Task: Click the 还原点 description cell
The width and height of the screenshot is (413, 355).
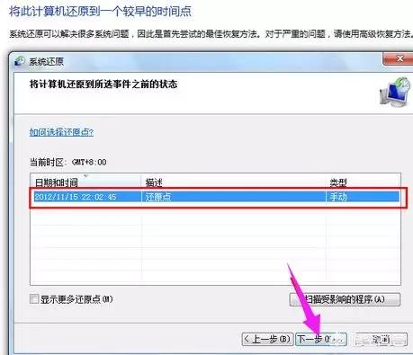Action: [x=158, y=197]
